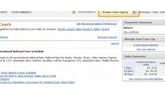Click the see all link
The height and width of the screenshot is (101, 165).
tap(115, 43)
